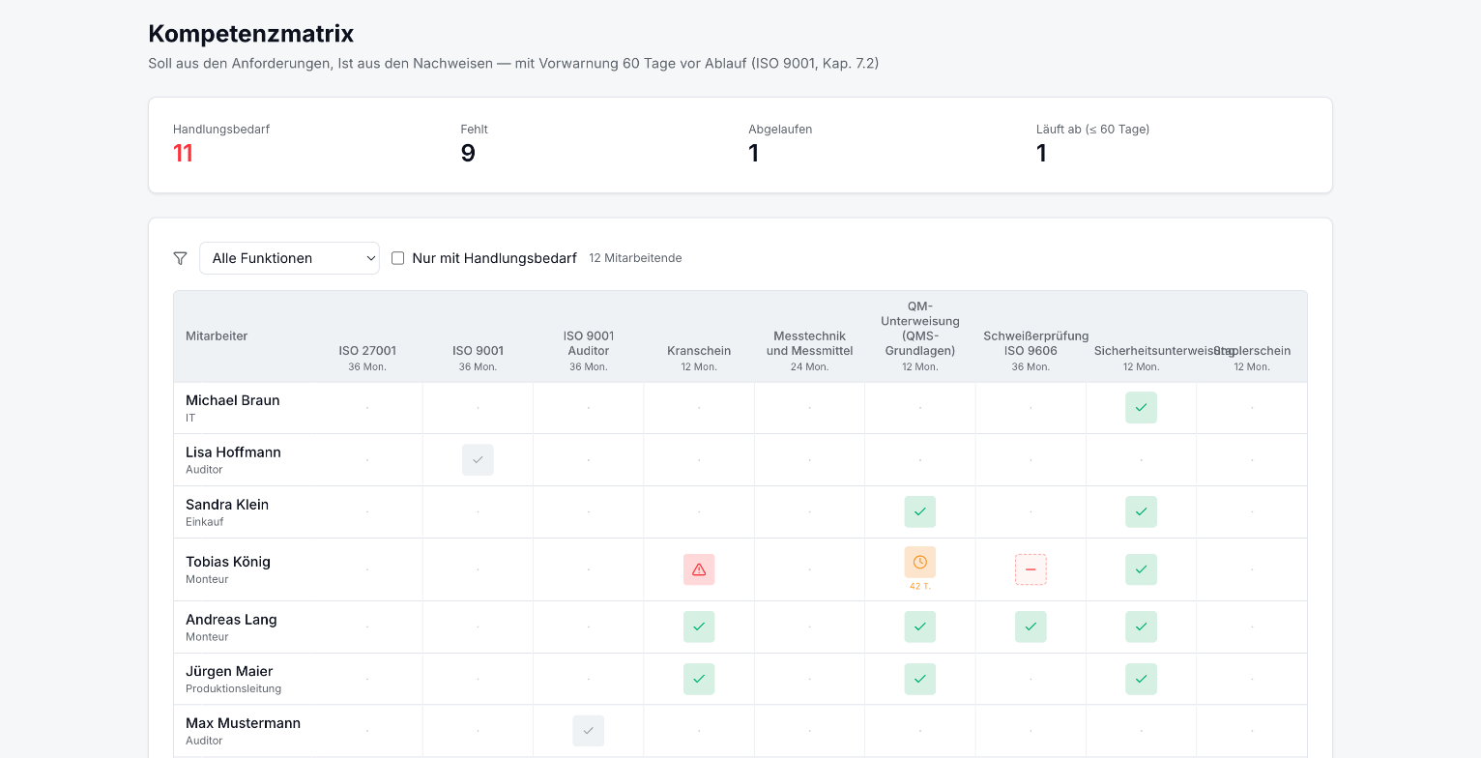Enable Nur mit Handlungsbedarf checkbox
Screen dimensions: 1481x758
(397, 258)
